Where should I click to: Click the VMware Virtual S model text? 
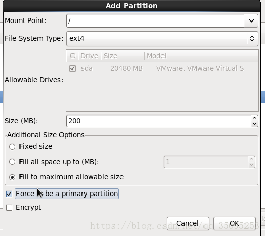[x=200, y=68]
